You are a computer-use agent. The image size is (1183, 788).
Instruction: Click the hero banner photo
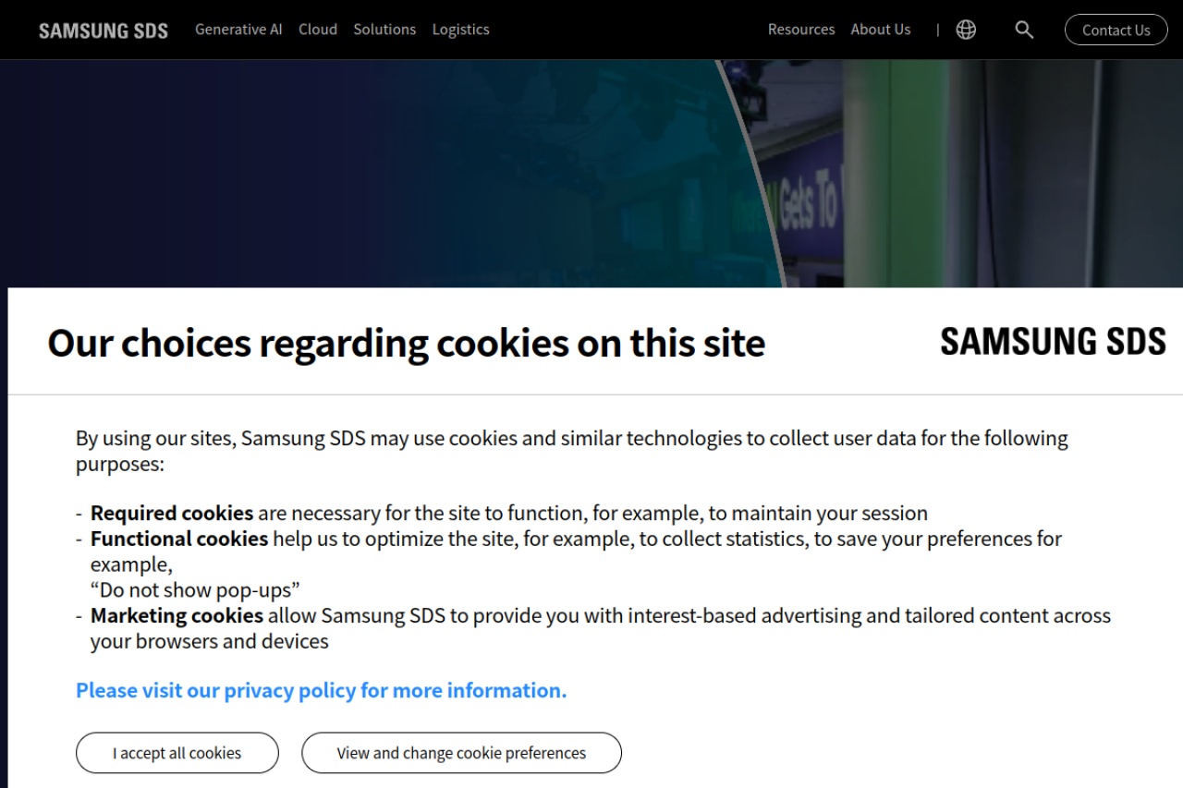(x=924, y=176)
